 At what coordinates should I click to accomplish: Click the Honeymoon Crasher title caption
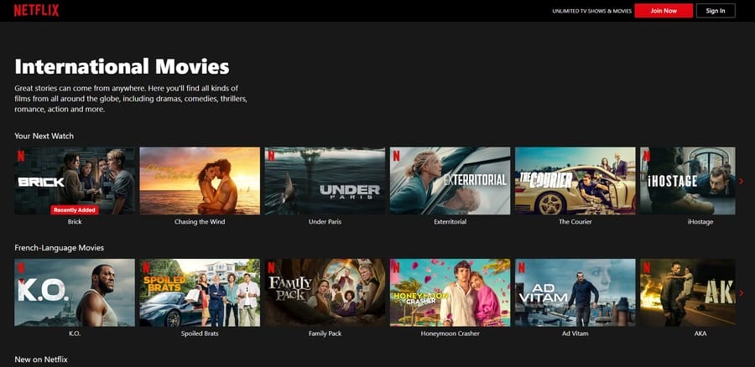click(450, 333)
